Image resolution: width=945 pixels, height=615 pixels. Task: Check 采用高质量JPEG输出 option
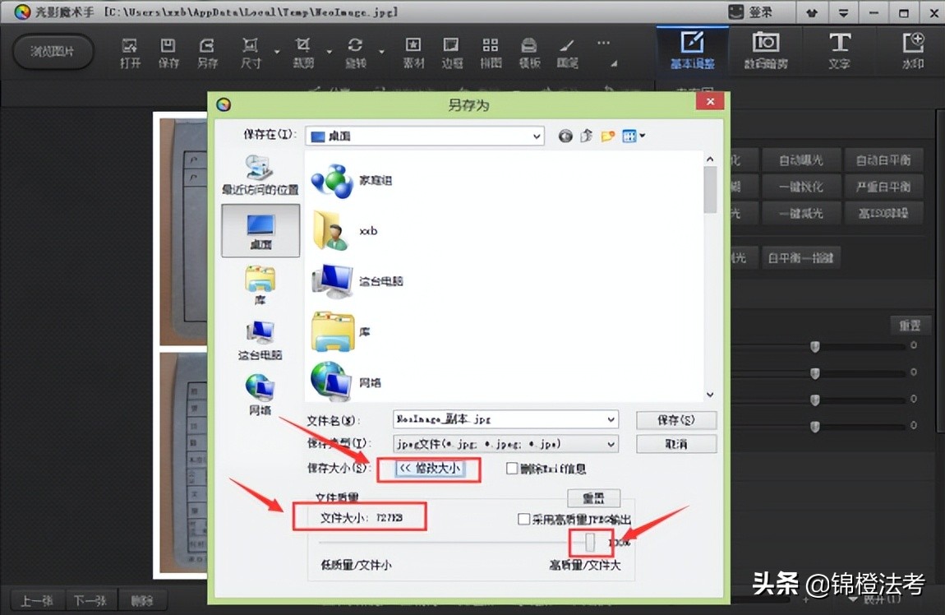(x=523, y=520)
